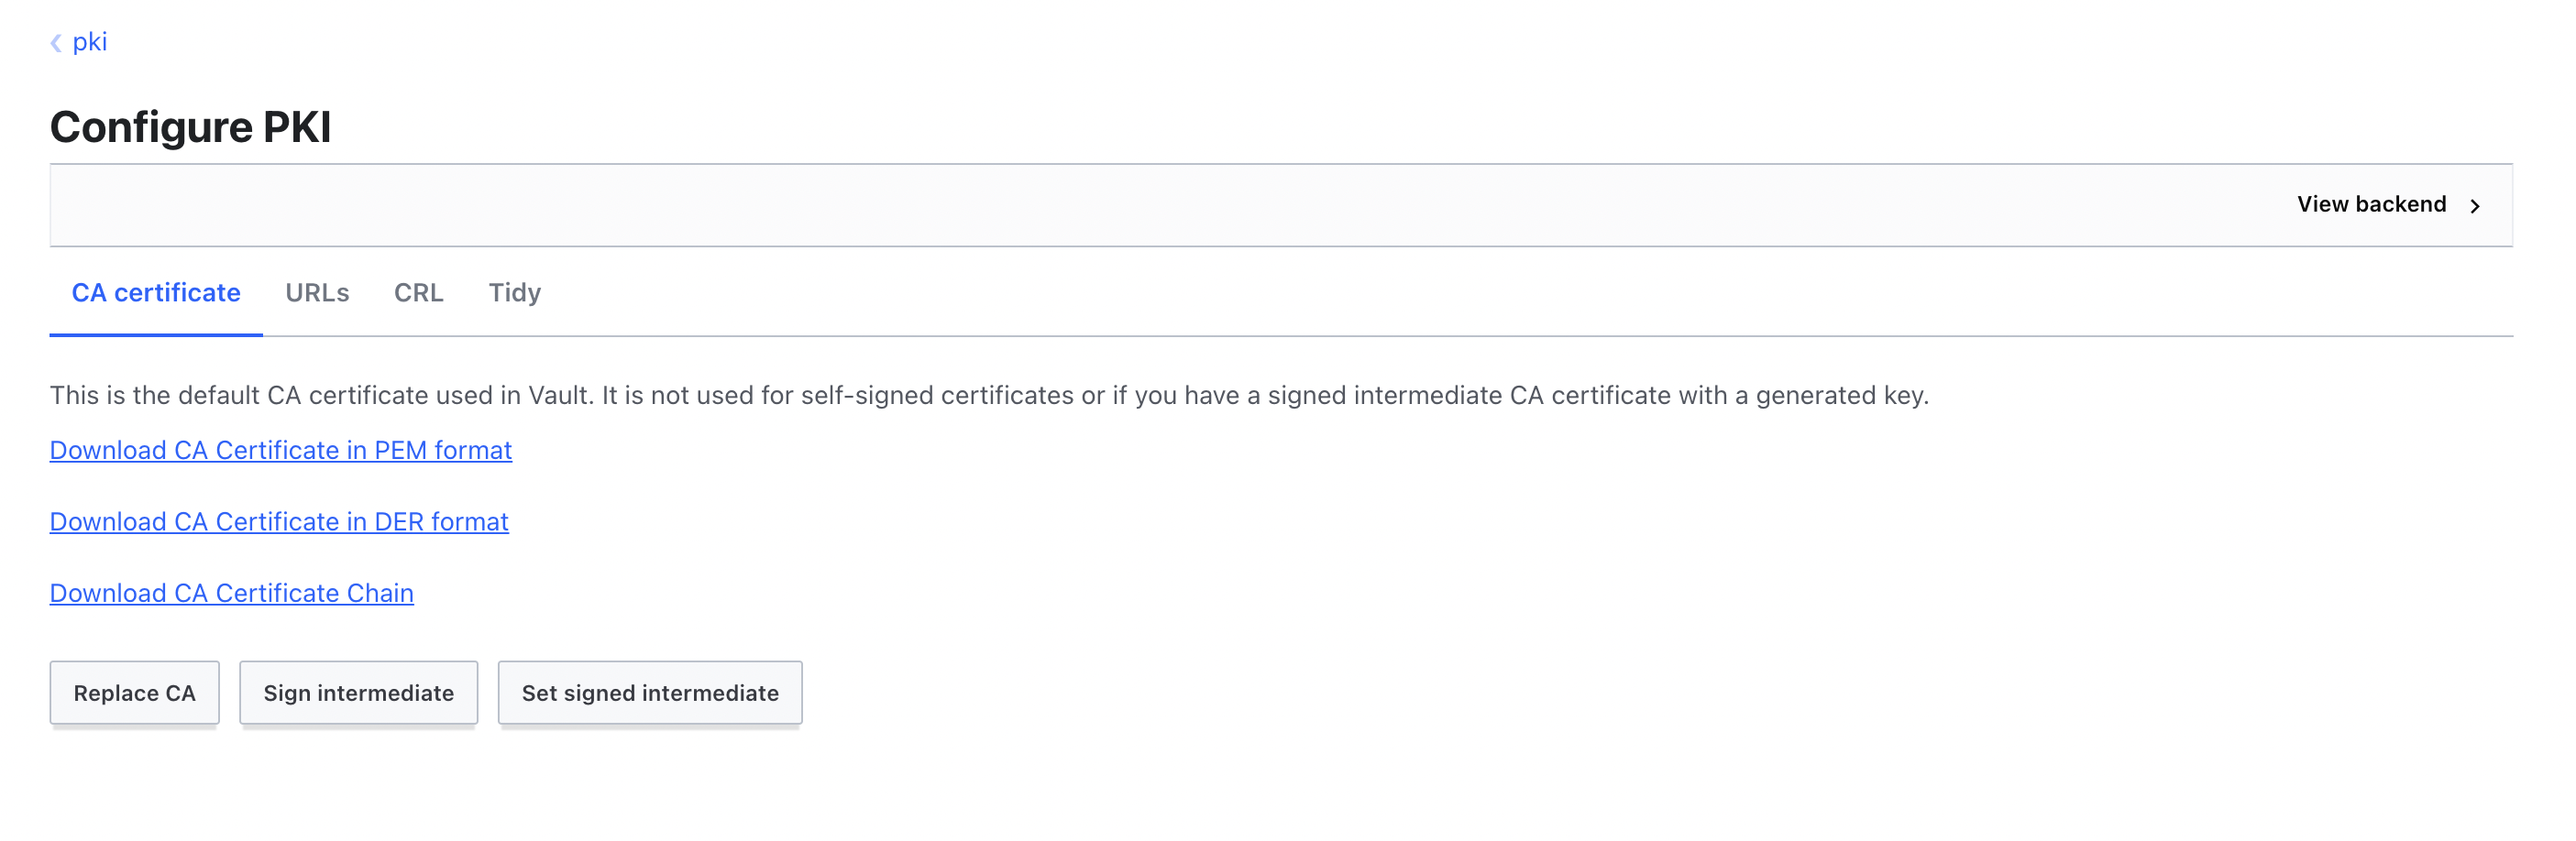Select the CA certificate tab
This screenshot has width=2576, height=841.
[156, 292]
